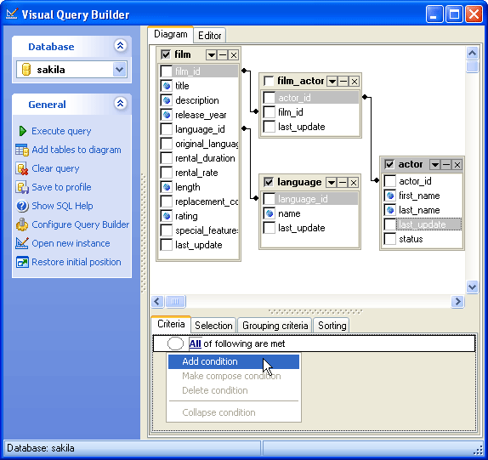Select the release_year field in film table
This screenshot has width=488, height=460.
[x=201, y=115]
